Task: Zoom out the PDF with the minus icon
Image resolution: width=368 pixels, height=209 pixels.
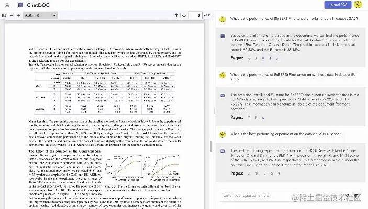Action: coord(12,15)
